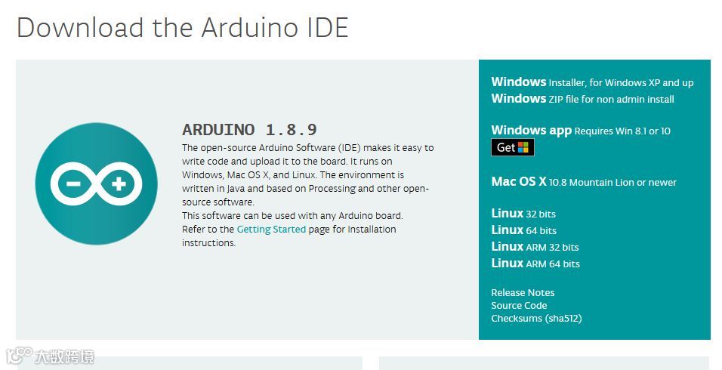Click the plus symbol in Arduino logo
The image size is (722, 370).
(x=119, y=184)
